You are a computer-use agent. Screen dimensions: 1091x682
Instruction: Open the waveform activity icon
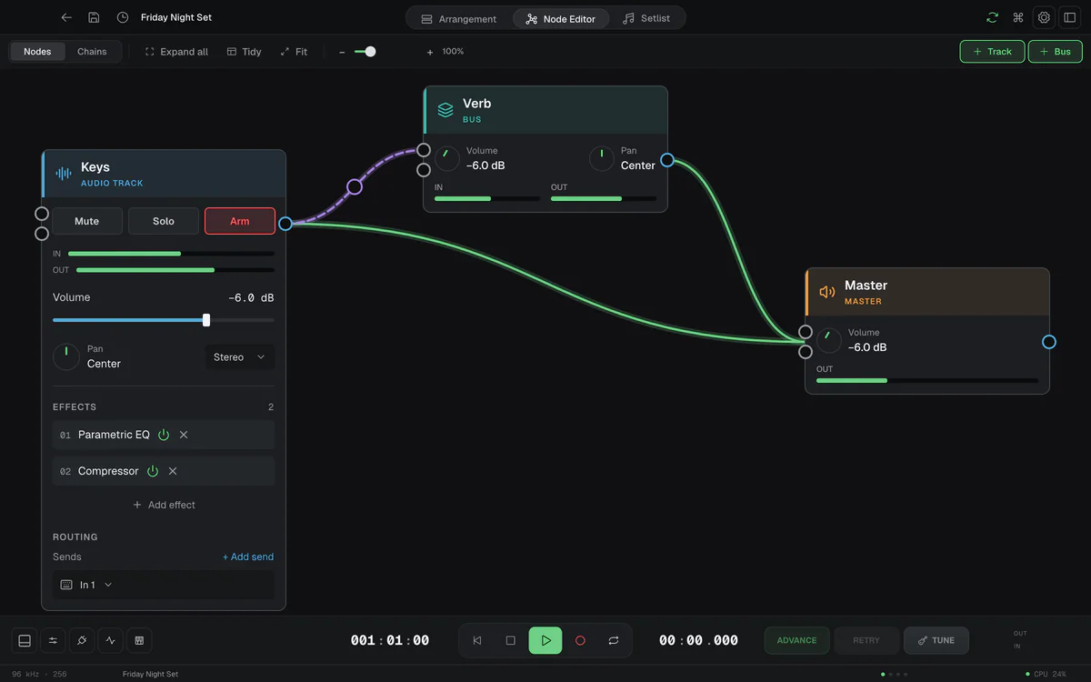coord(111,640)
